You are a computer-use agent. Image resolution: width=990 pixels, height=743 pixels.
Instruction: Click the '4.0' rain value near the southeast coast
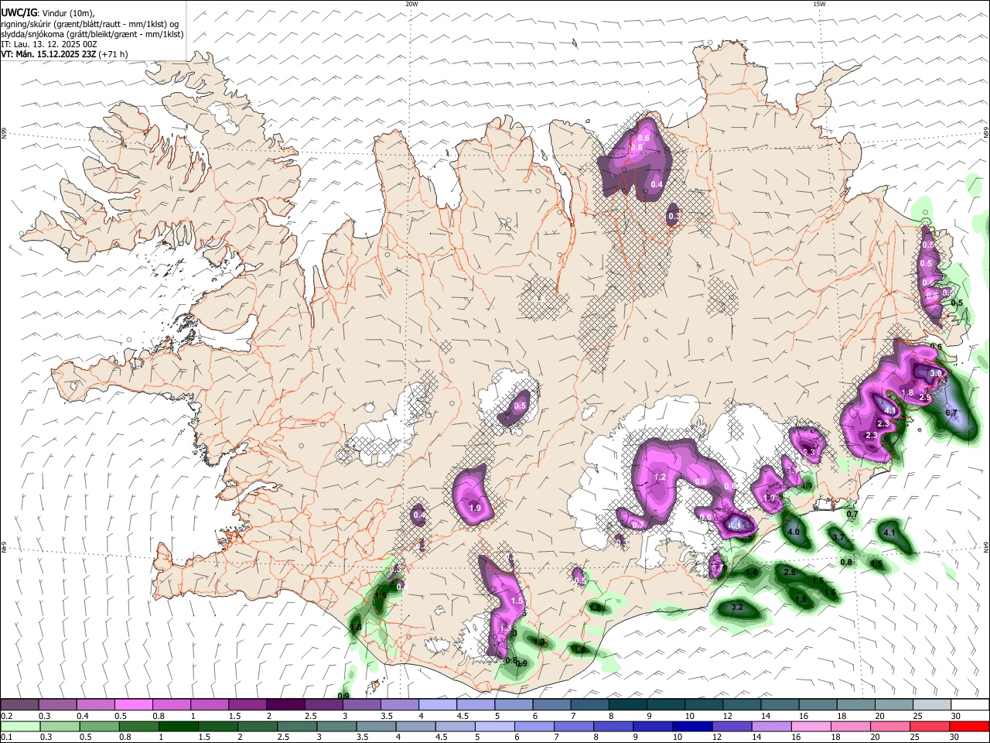(794, 532)
